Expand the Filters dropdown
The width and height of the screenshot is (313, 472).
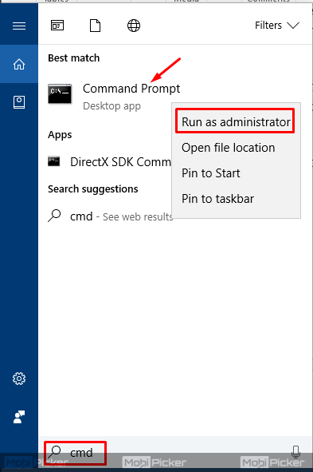pos(276,26)
